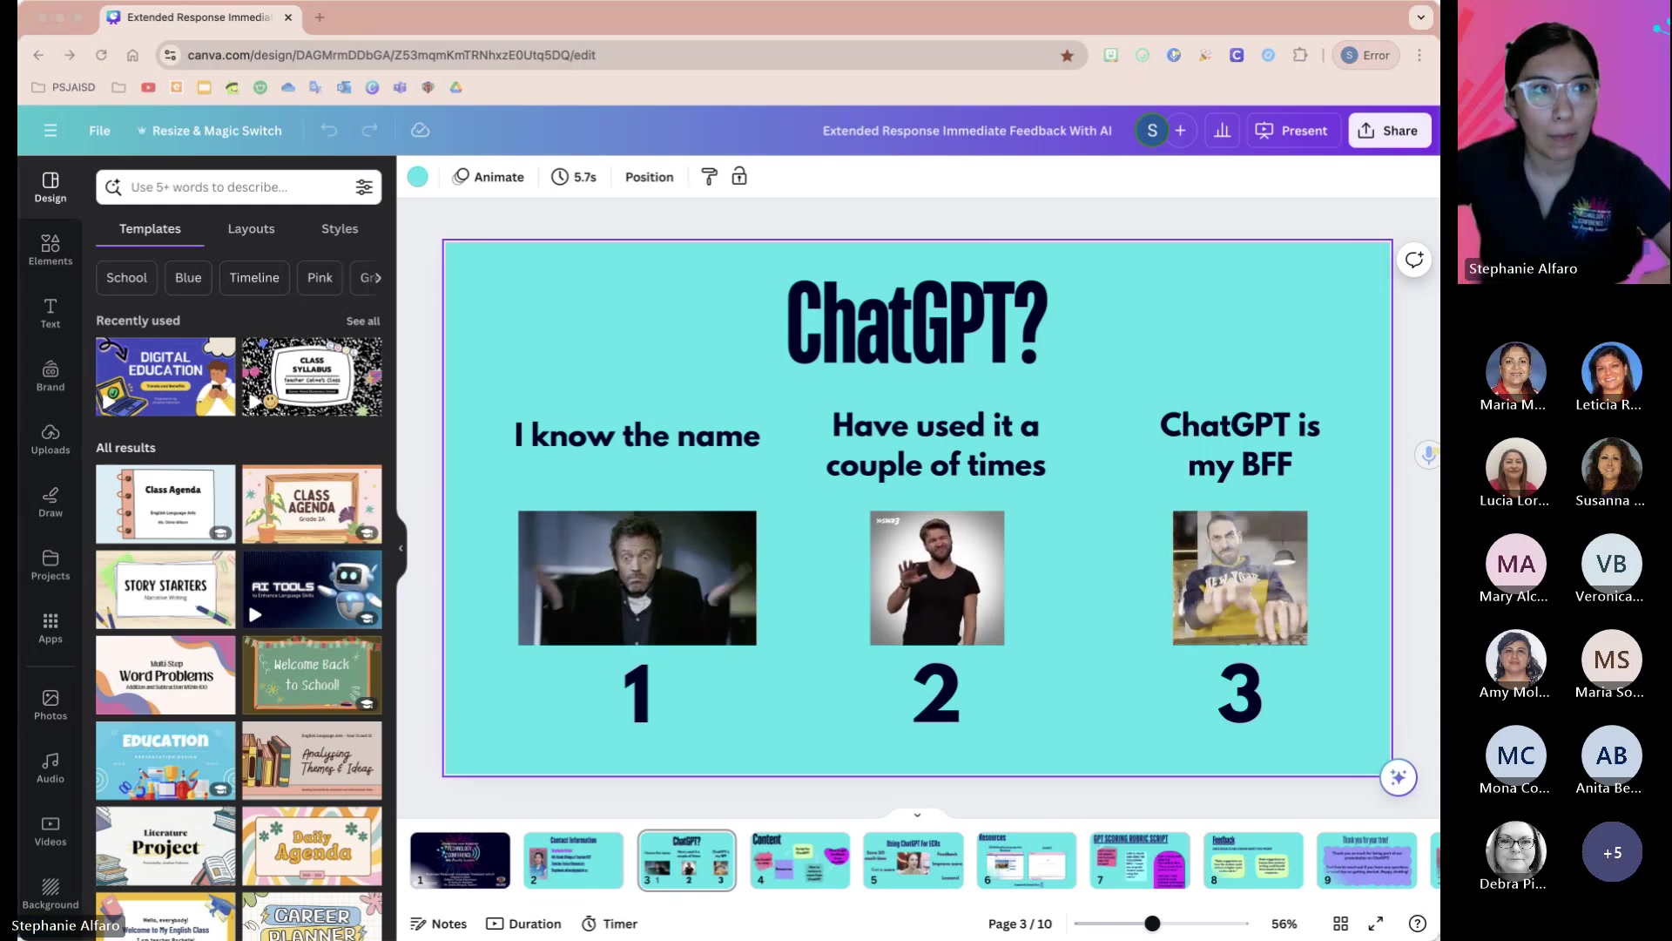Open the Duration control
Screen dimensions: 1672x941
pos(523,924)
